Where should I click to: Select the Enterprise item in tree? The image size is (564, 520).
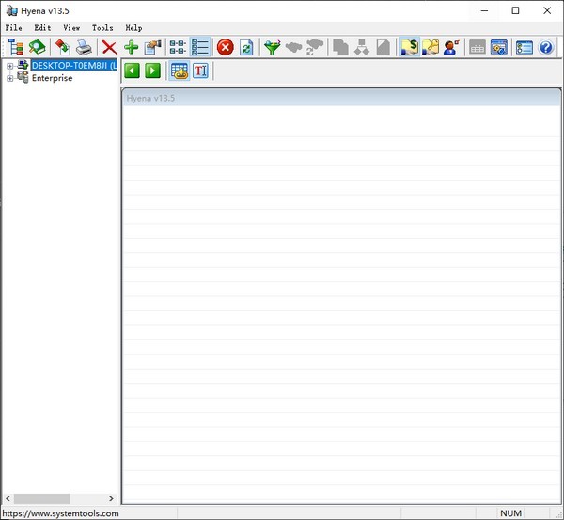[x=52, y=78]
